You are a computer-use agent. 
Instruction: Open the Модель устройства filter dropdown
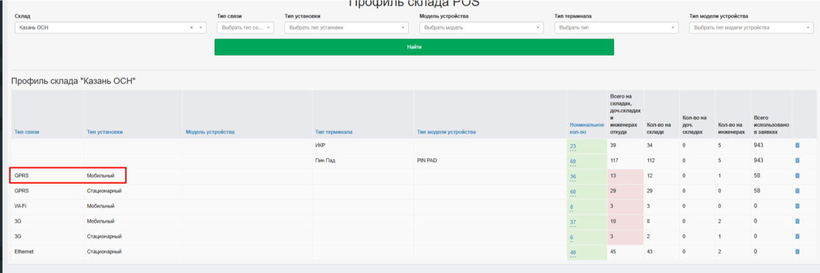click(481, 28)
